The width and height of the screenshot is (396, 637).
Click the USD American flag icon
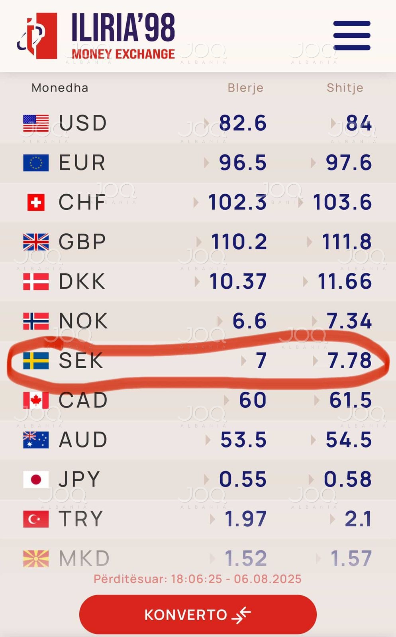tap(36, 123)
